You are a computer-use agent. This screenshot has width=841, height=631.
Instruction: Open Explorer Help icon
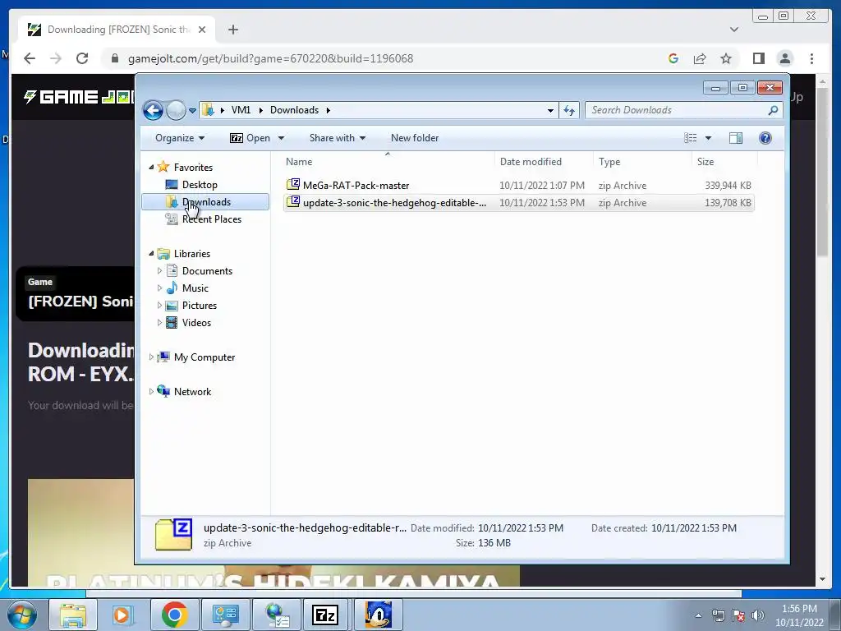[765, 138]
